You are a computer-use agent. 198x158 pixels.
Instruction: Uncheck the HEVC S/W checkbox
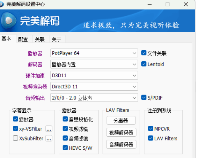point(65,148)
